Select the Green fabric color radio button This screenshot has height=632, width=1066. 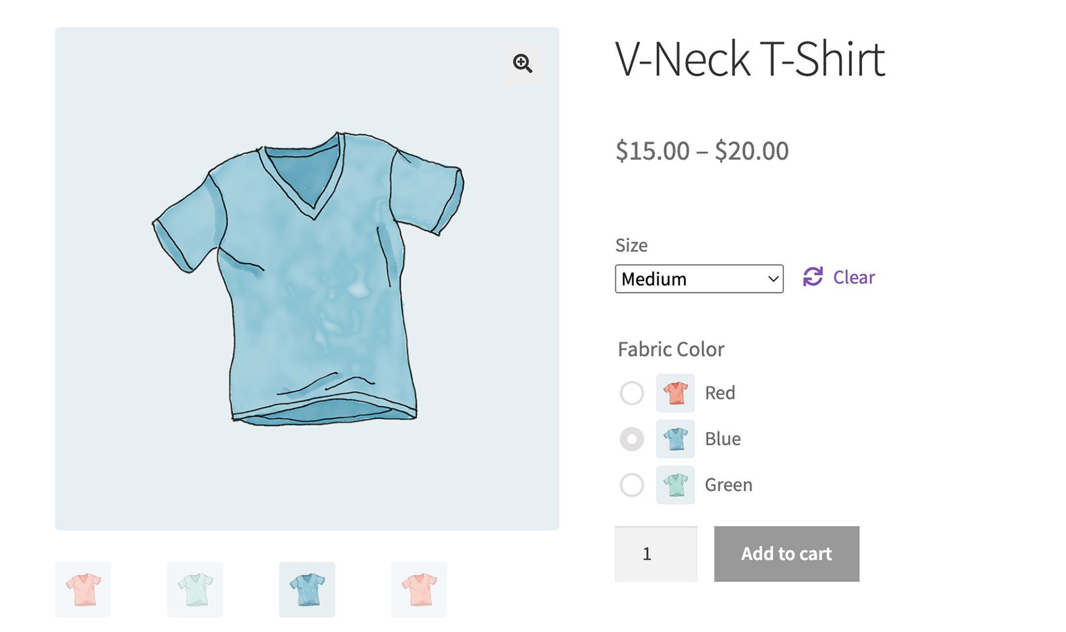(632, 485)
